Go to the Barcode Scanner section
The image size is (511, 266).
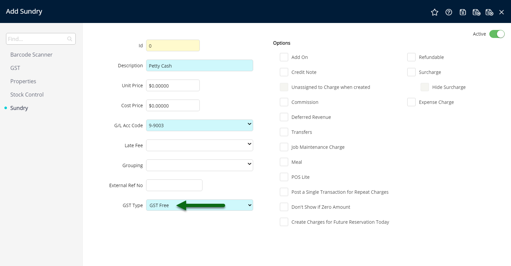[31, 55]
